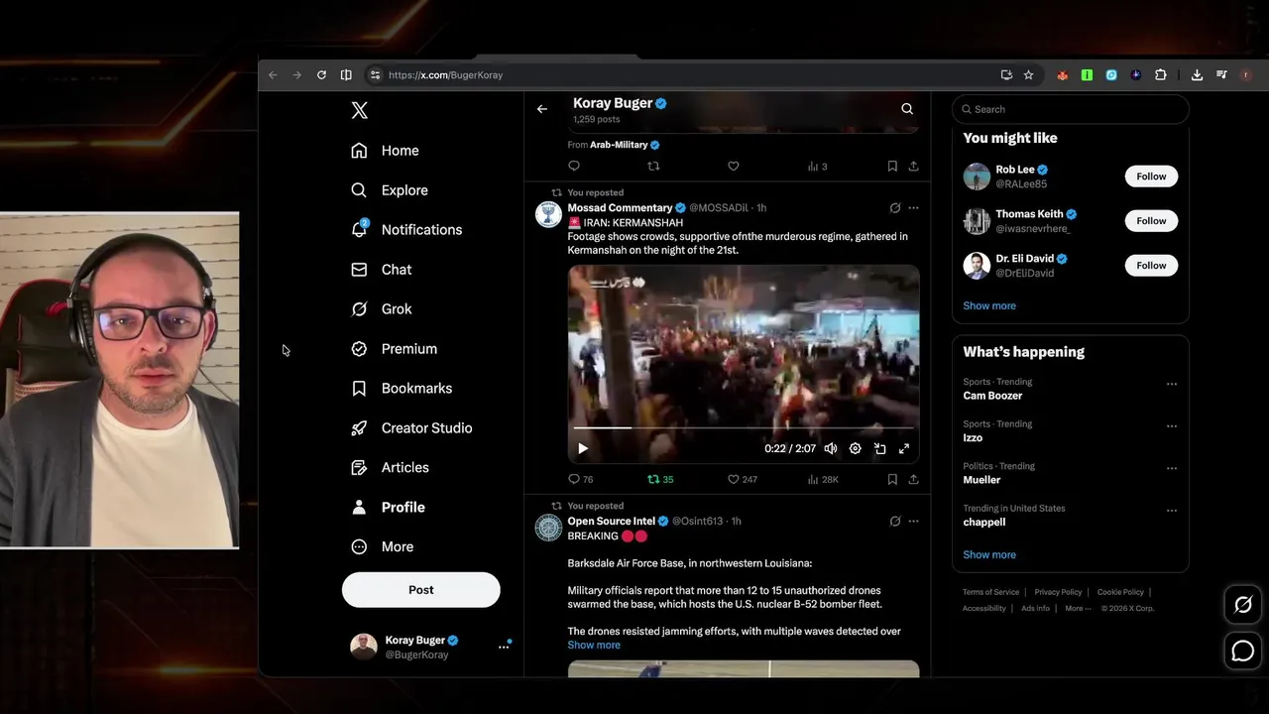Share the Mossad Commentary post

(913, 479)
